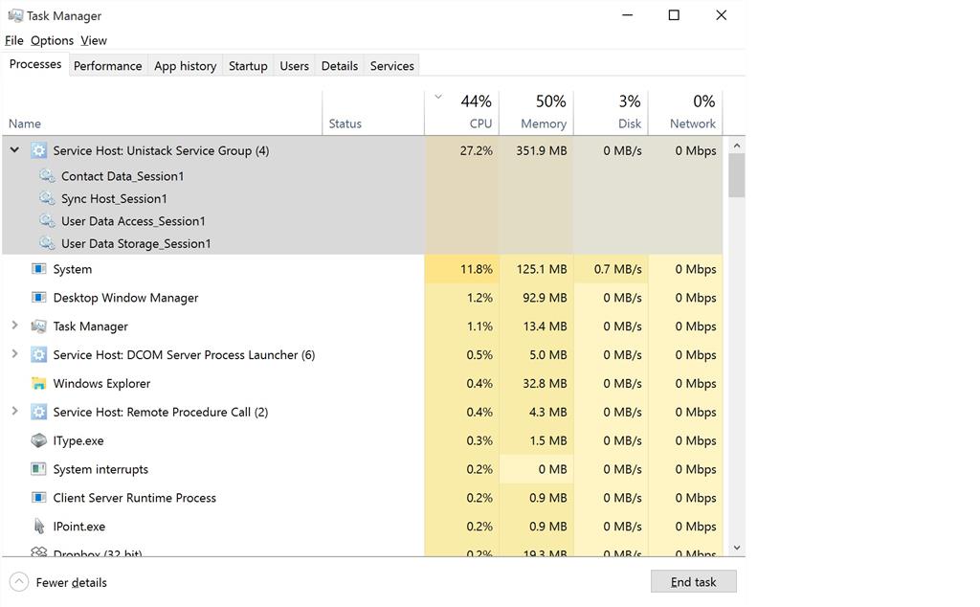980x607 pixels.
Task: Click the 92.9 MB memory cell
Action: 536,298
